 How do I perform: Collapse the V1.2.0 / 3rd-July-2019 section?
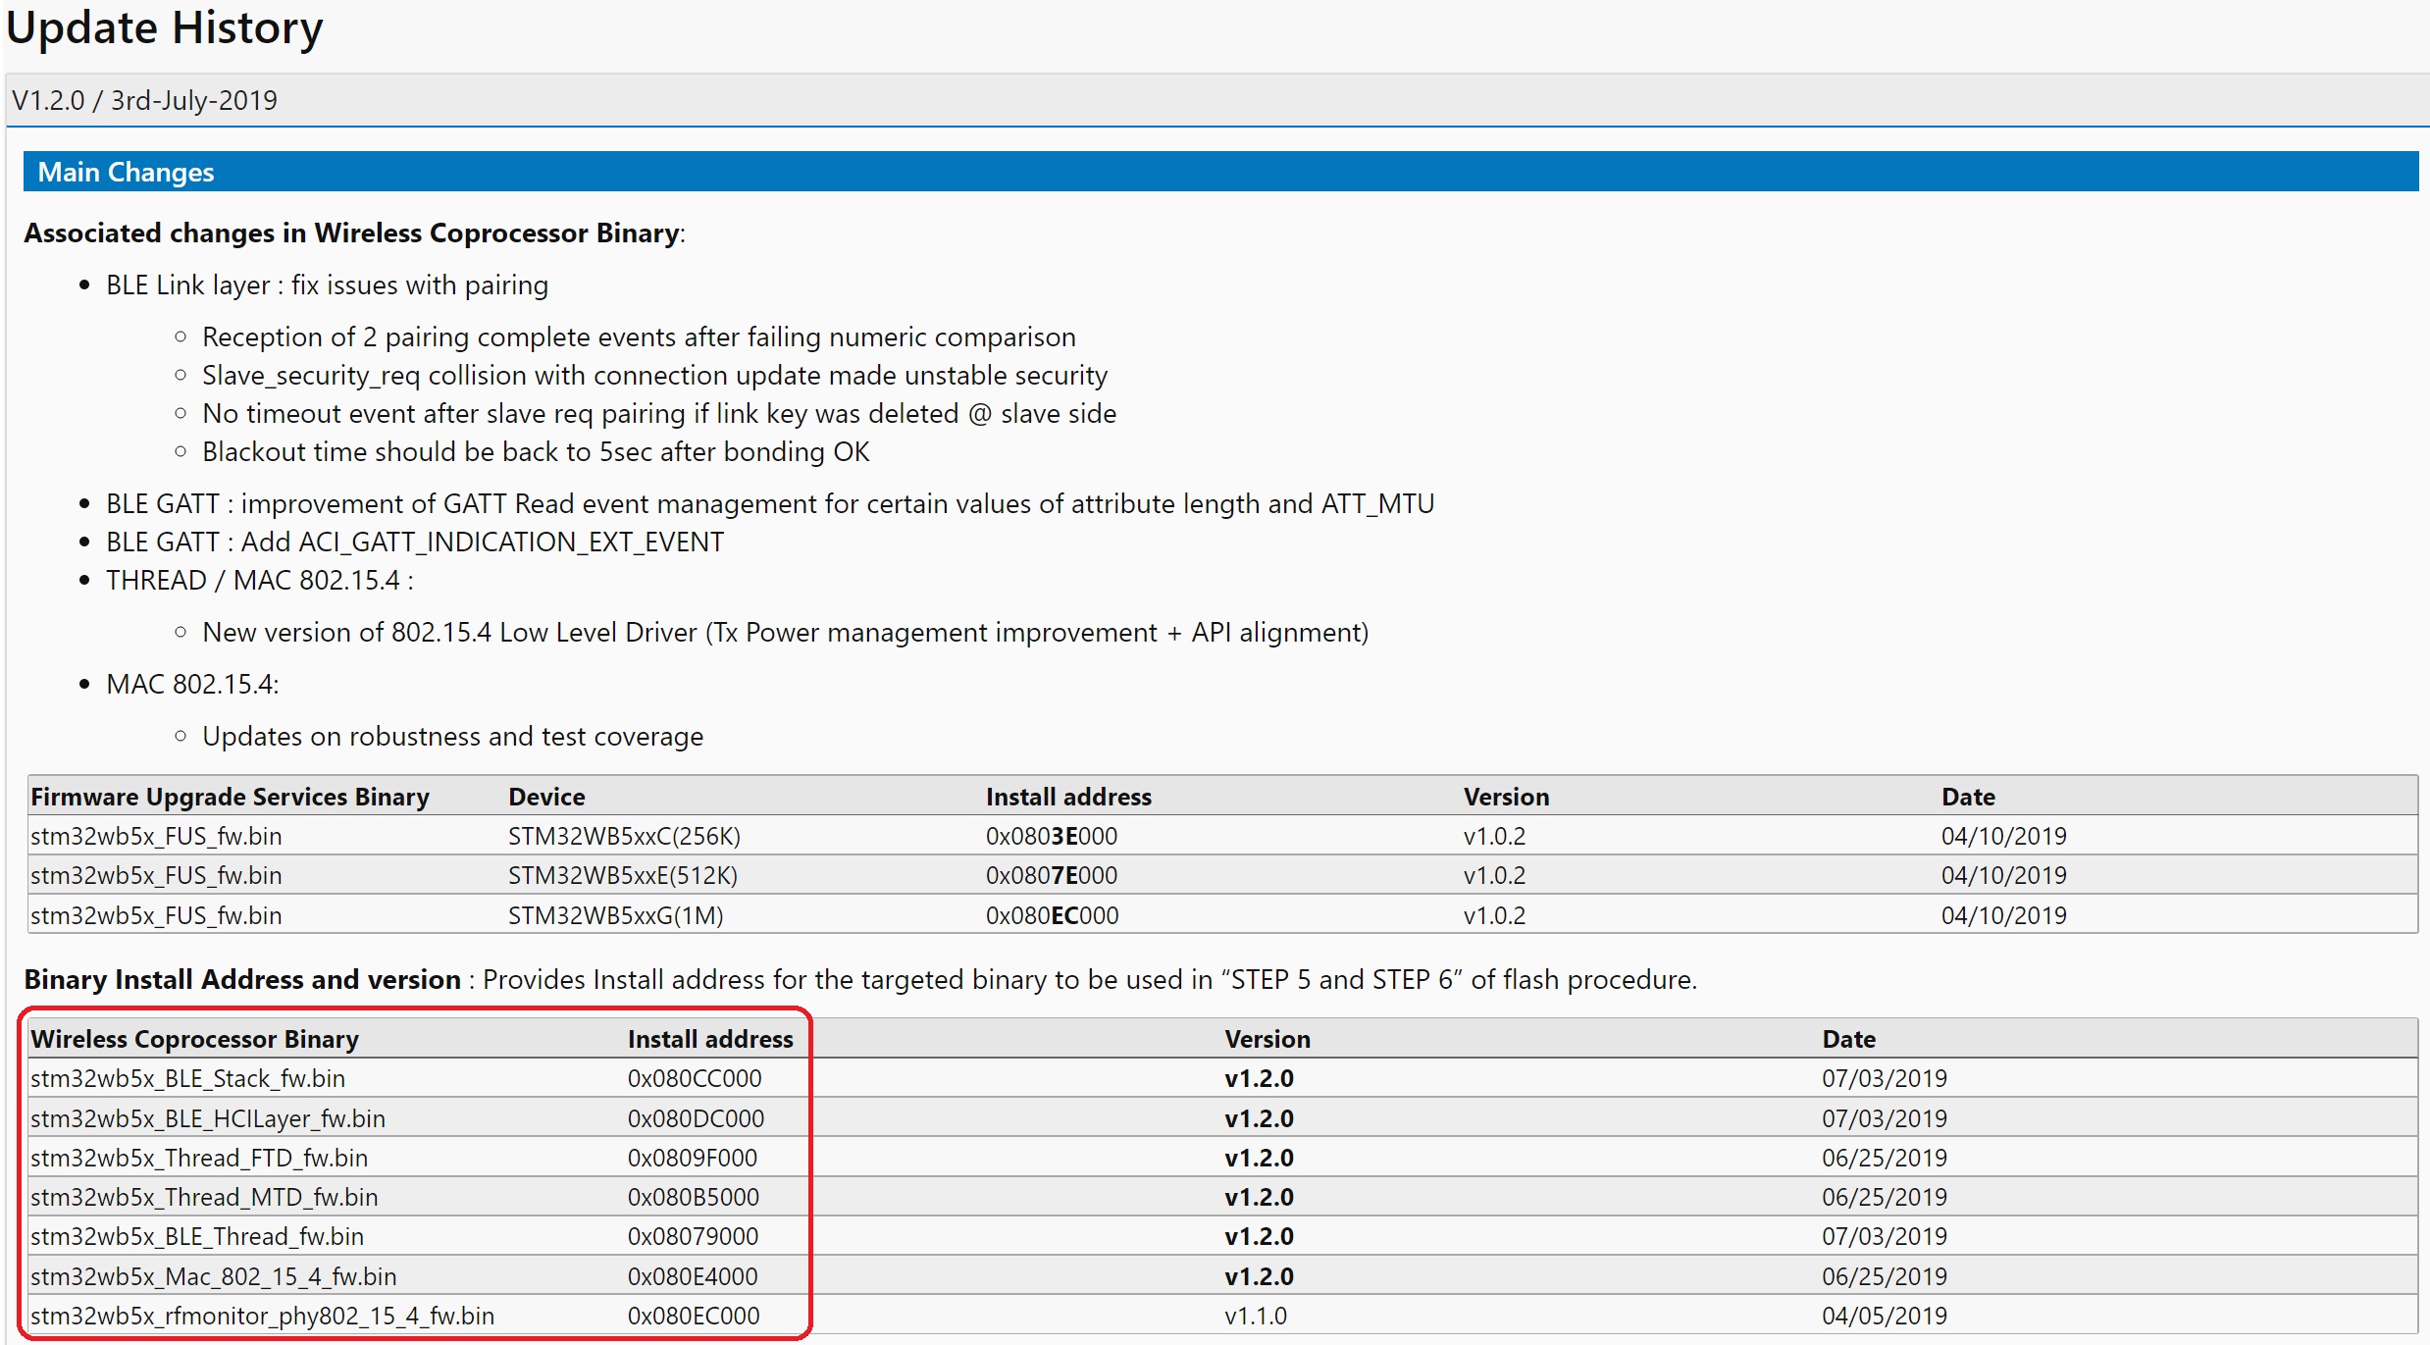tap(144, 100)
